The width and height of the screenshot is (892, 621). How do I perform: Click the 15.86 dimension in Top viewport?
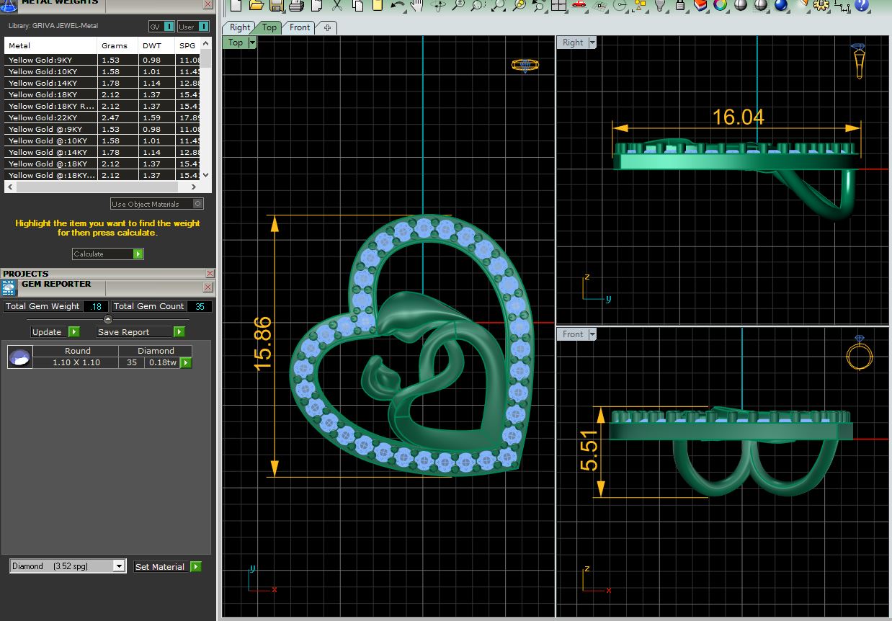click(x=263, y=343)
